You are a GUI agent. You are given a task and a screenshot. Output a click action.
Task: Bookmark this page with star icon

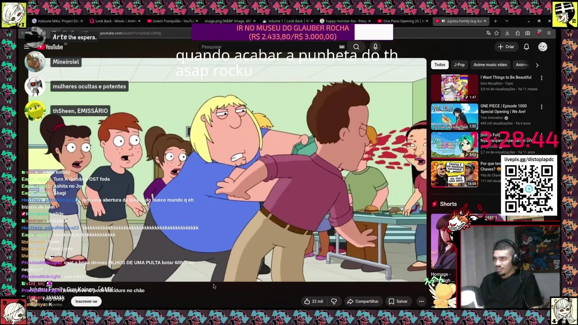497,33
